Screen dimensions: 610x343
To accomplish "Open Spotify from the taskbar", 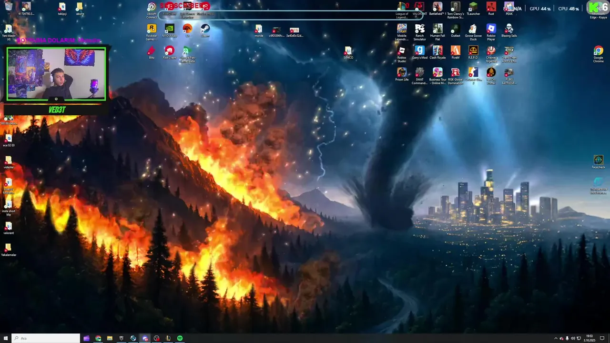I will tap(180, 338).
